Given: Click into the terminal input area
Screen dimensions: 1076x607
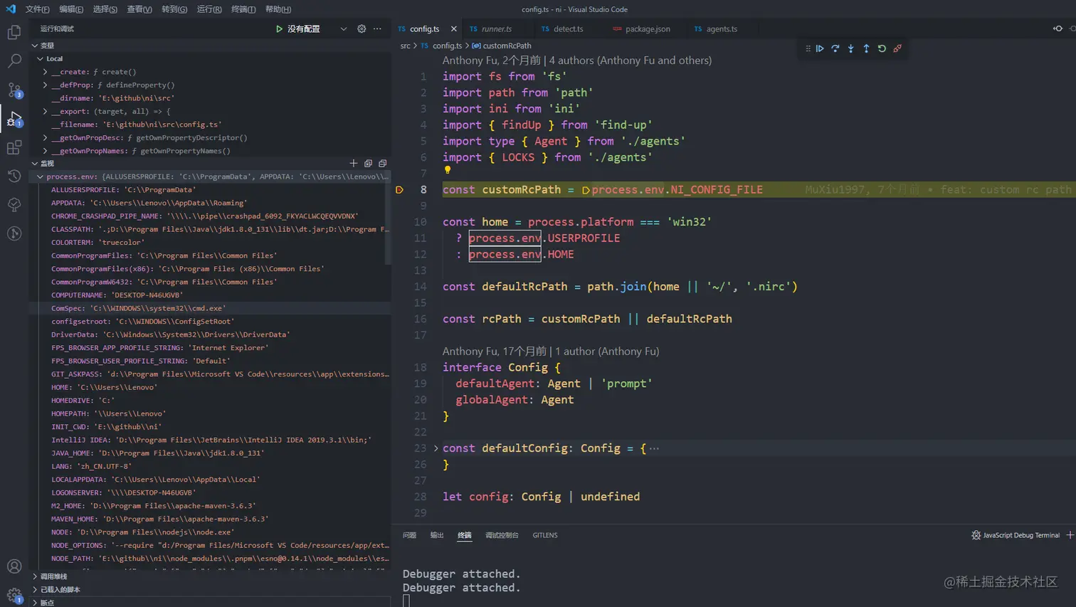Looking at the screenshot, I should tap(406, 601).
